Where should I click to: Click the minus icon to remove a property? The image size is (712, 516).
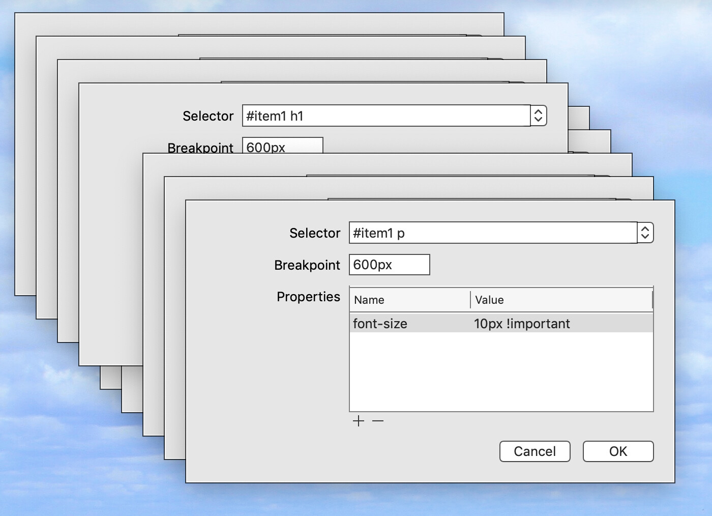[x=378, y=421]
